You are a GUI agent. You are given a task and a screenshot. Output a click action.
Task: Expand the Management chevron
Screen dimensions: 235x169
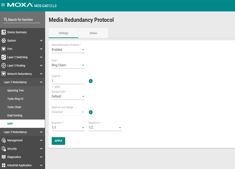coord(41,140)
